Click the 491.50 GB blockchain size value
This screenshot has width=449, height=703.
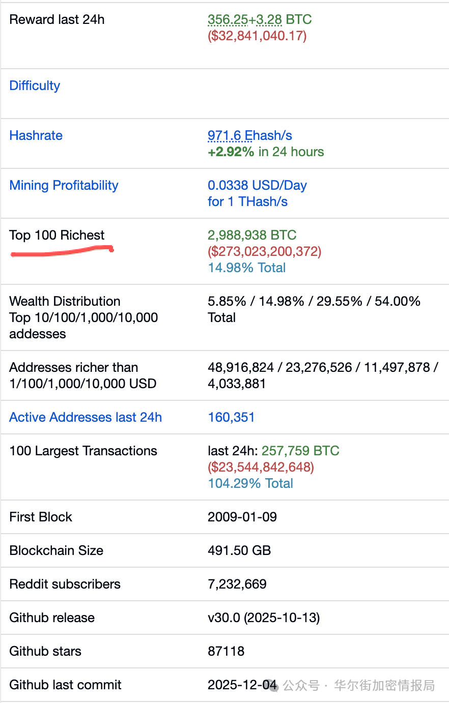(239, 550)
